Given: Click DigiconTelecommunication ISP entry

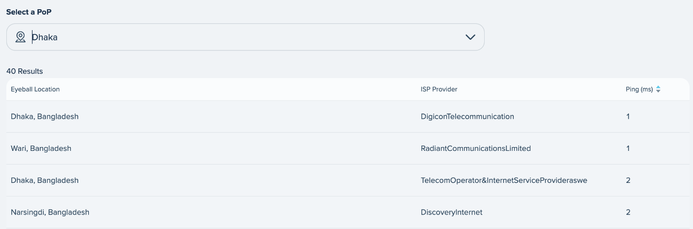Looking at the screenshot, I should pyautogui.click(x=467, y=116).
